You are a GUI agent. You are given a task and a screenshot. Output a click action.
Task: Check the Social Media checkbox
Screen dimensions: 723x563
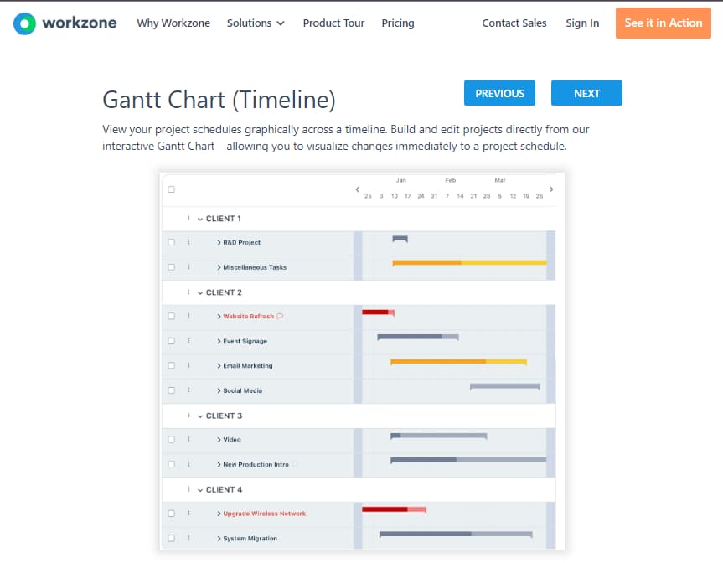point(172,390)
